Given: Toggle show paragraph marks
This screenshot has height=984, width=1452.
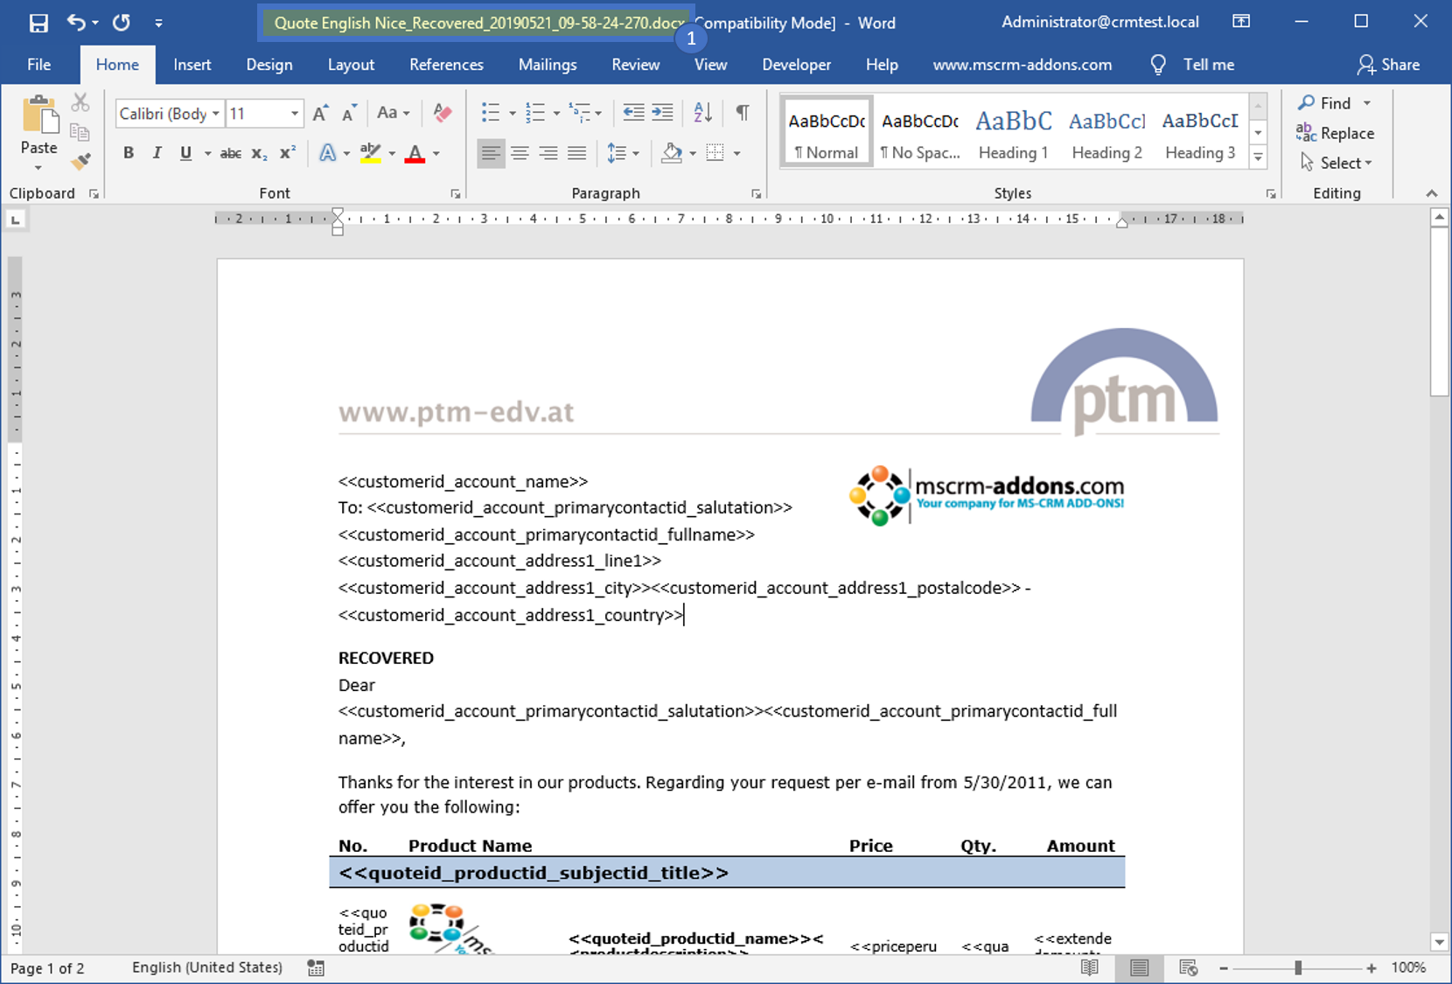Looking at the screenshot, I should [743, 112].
